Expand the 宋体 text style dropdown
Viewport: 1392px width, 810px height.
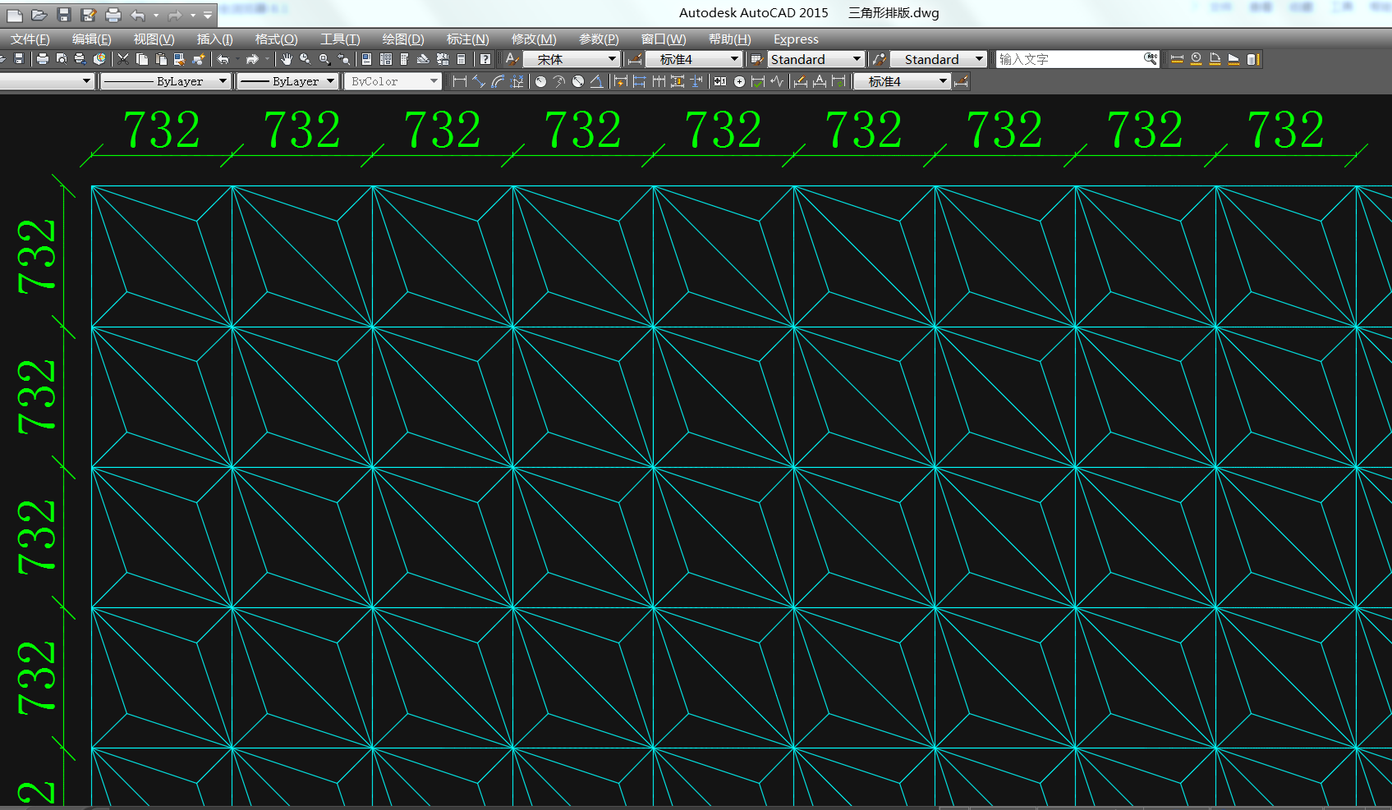(612, 59)
